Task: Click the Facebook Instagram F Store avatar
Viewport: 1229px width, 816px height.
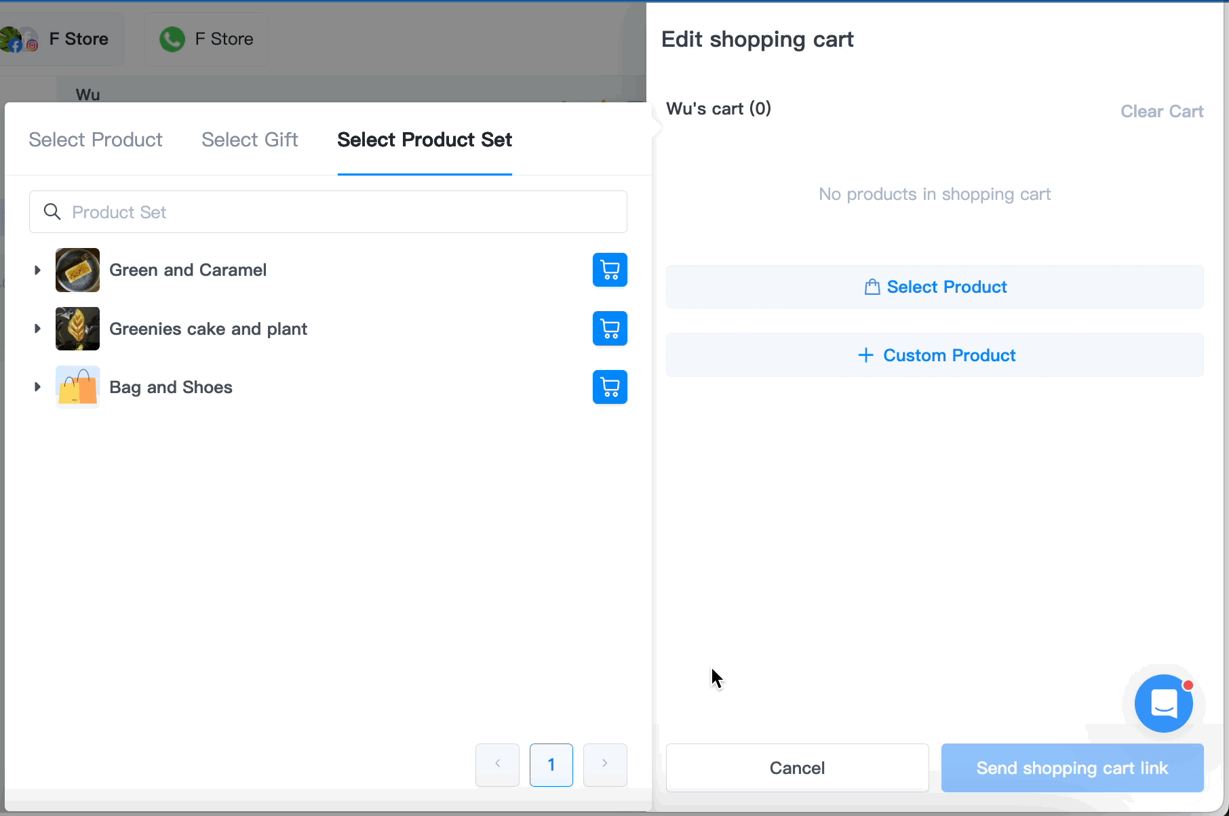Action: click(18, 39)
